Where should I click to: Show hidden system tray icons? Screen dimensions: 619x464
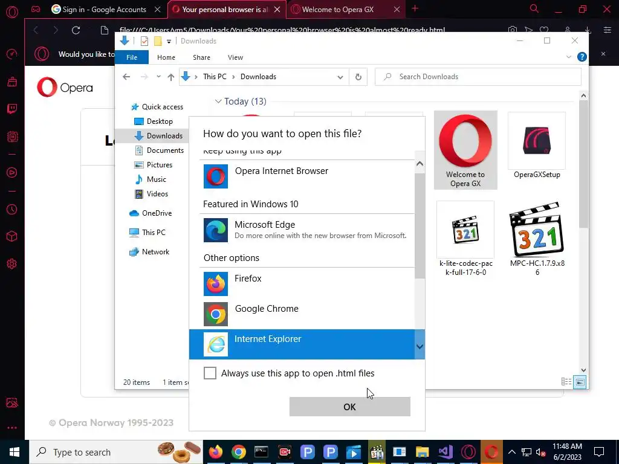pyautogui.click(x=511, y=452)
